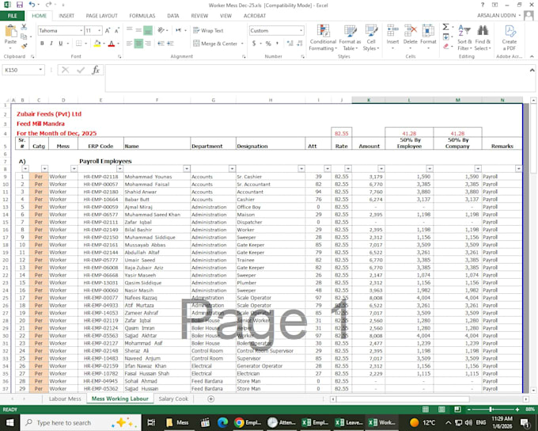The width and height of the screenshot is (538, 431).
Task: Toggle Wrap Text
Action: click(x=208, y=31)
